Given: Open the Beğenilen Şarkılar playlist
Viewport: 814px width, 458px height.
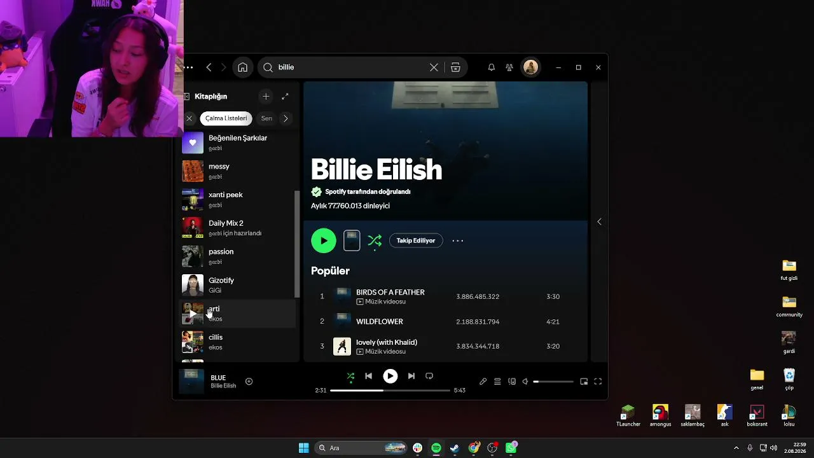Looking at the screenshot, I should click(x=238, y=143).
